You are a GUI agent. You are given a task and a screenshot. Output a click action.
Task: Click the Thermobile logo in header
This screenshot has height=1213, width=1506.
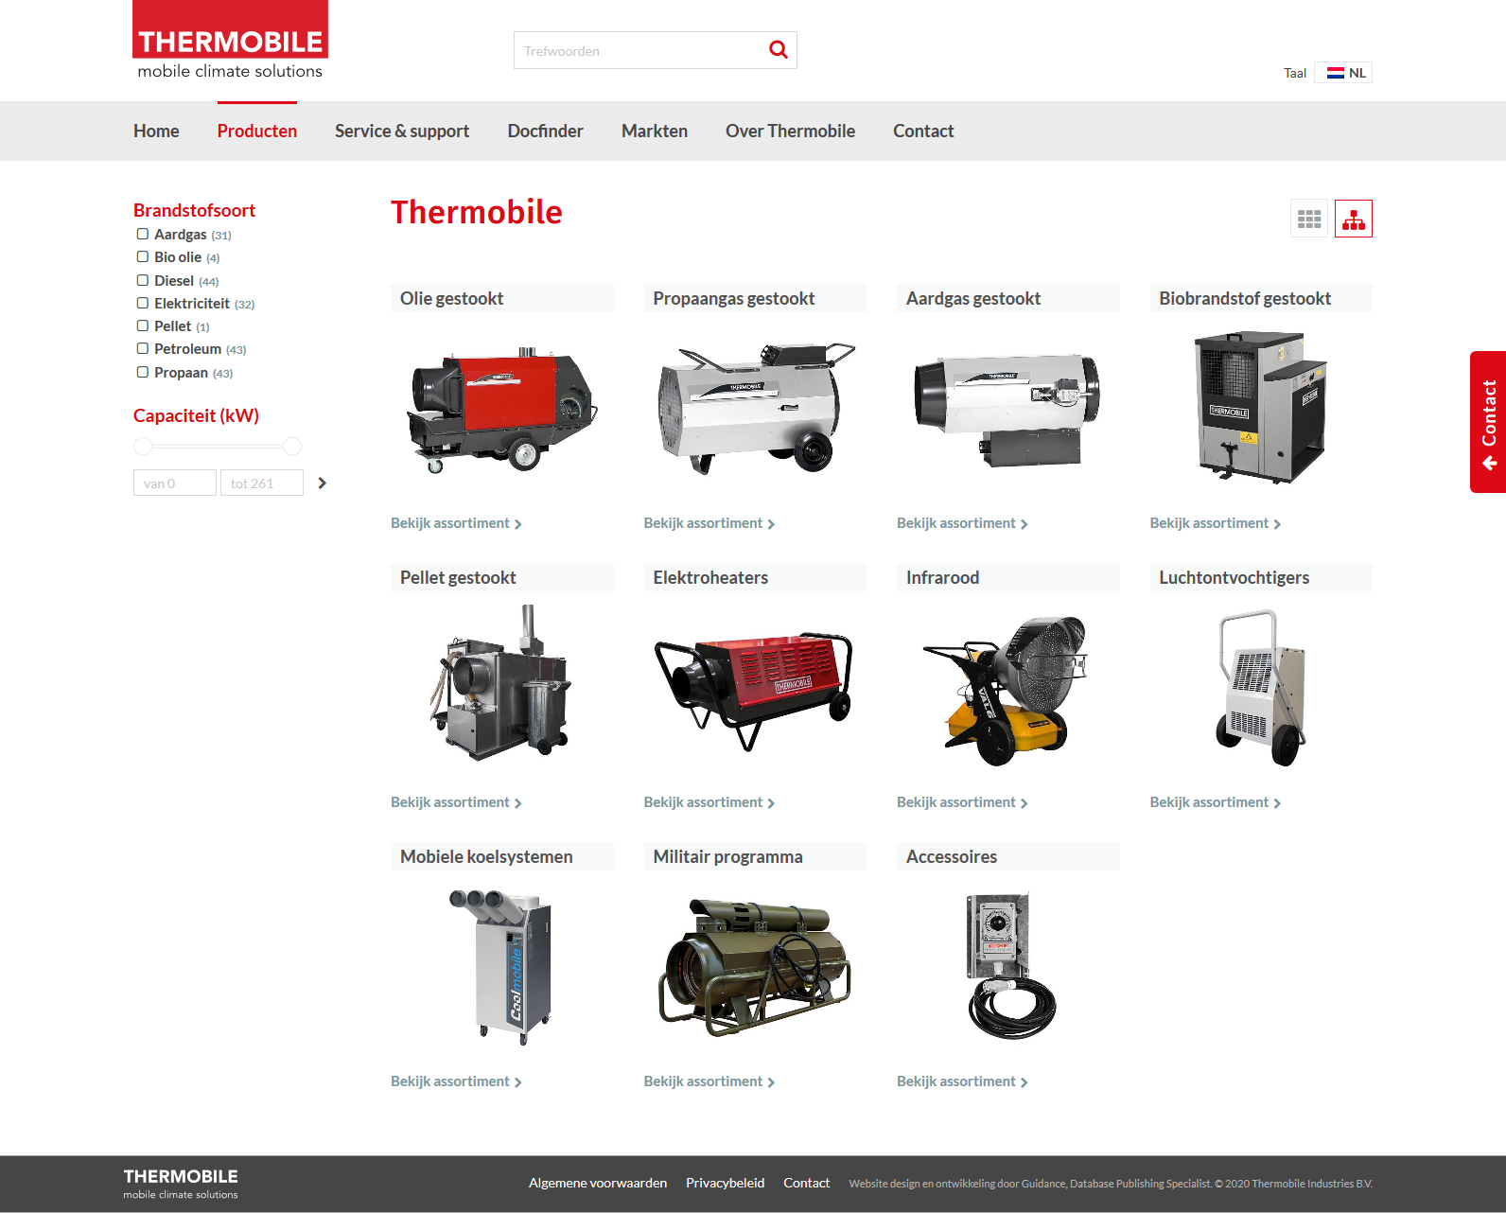tap(230, 41)
